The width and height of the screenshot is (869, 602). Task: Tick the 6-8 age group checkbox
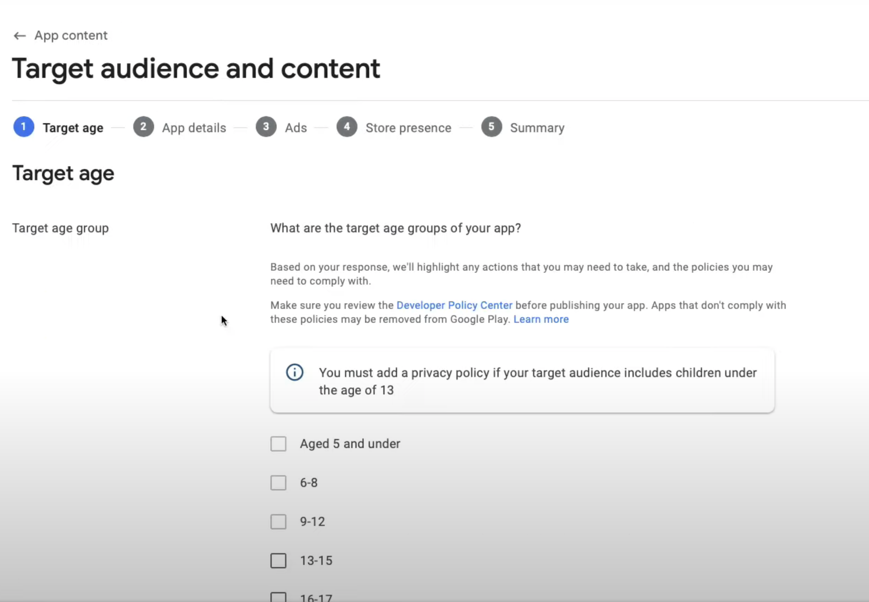coord(279,483)
